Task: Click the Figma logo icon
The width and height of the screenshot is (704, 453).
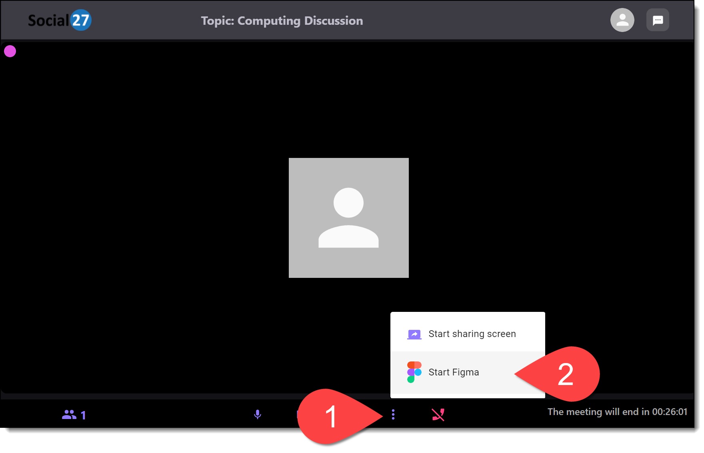Action: click(x=414, y=372)
